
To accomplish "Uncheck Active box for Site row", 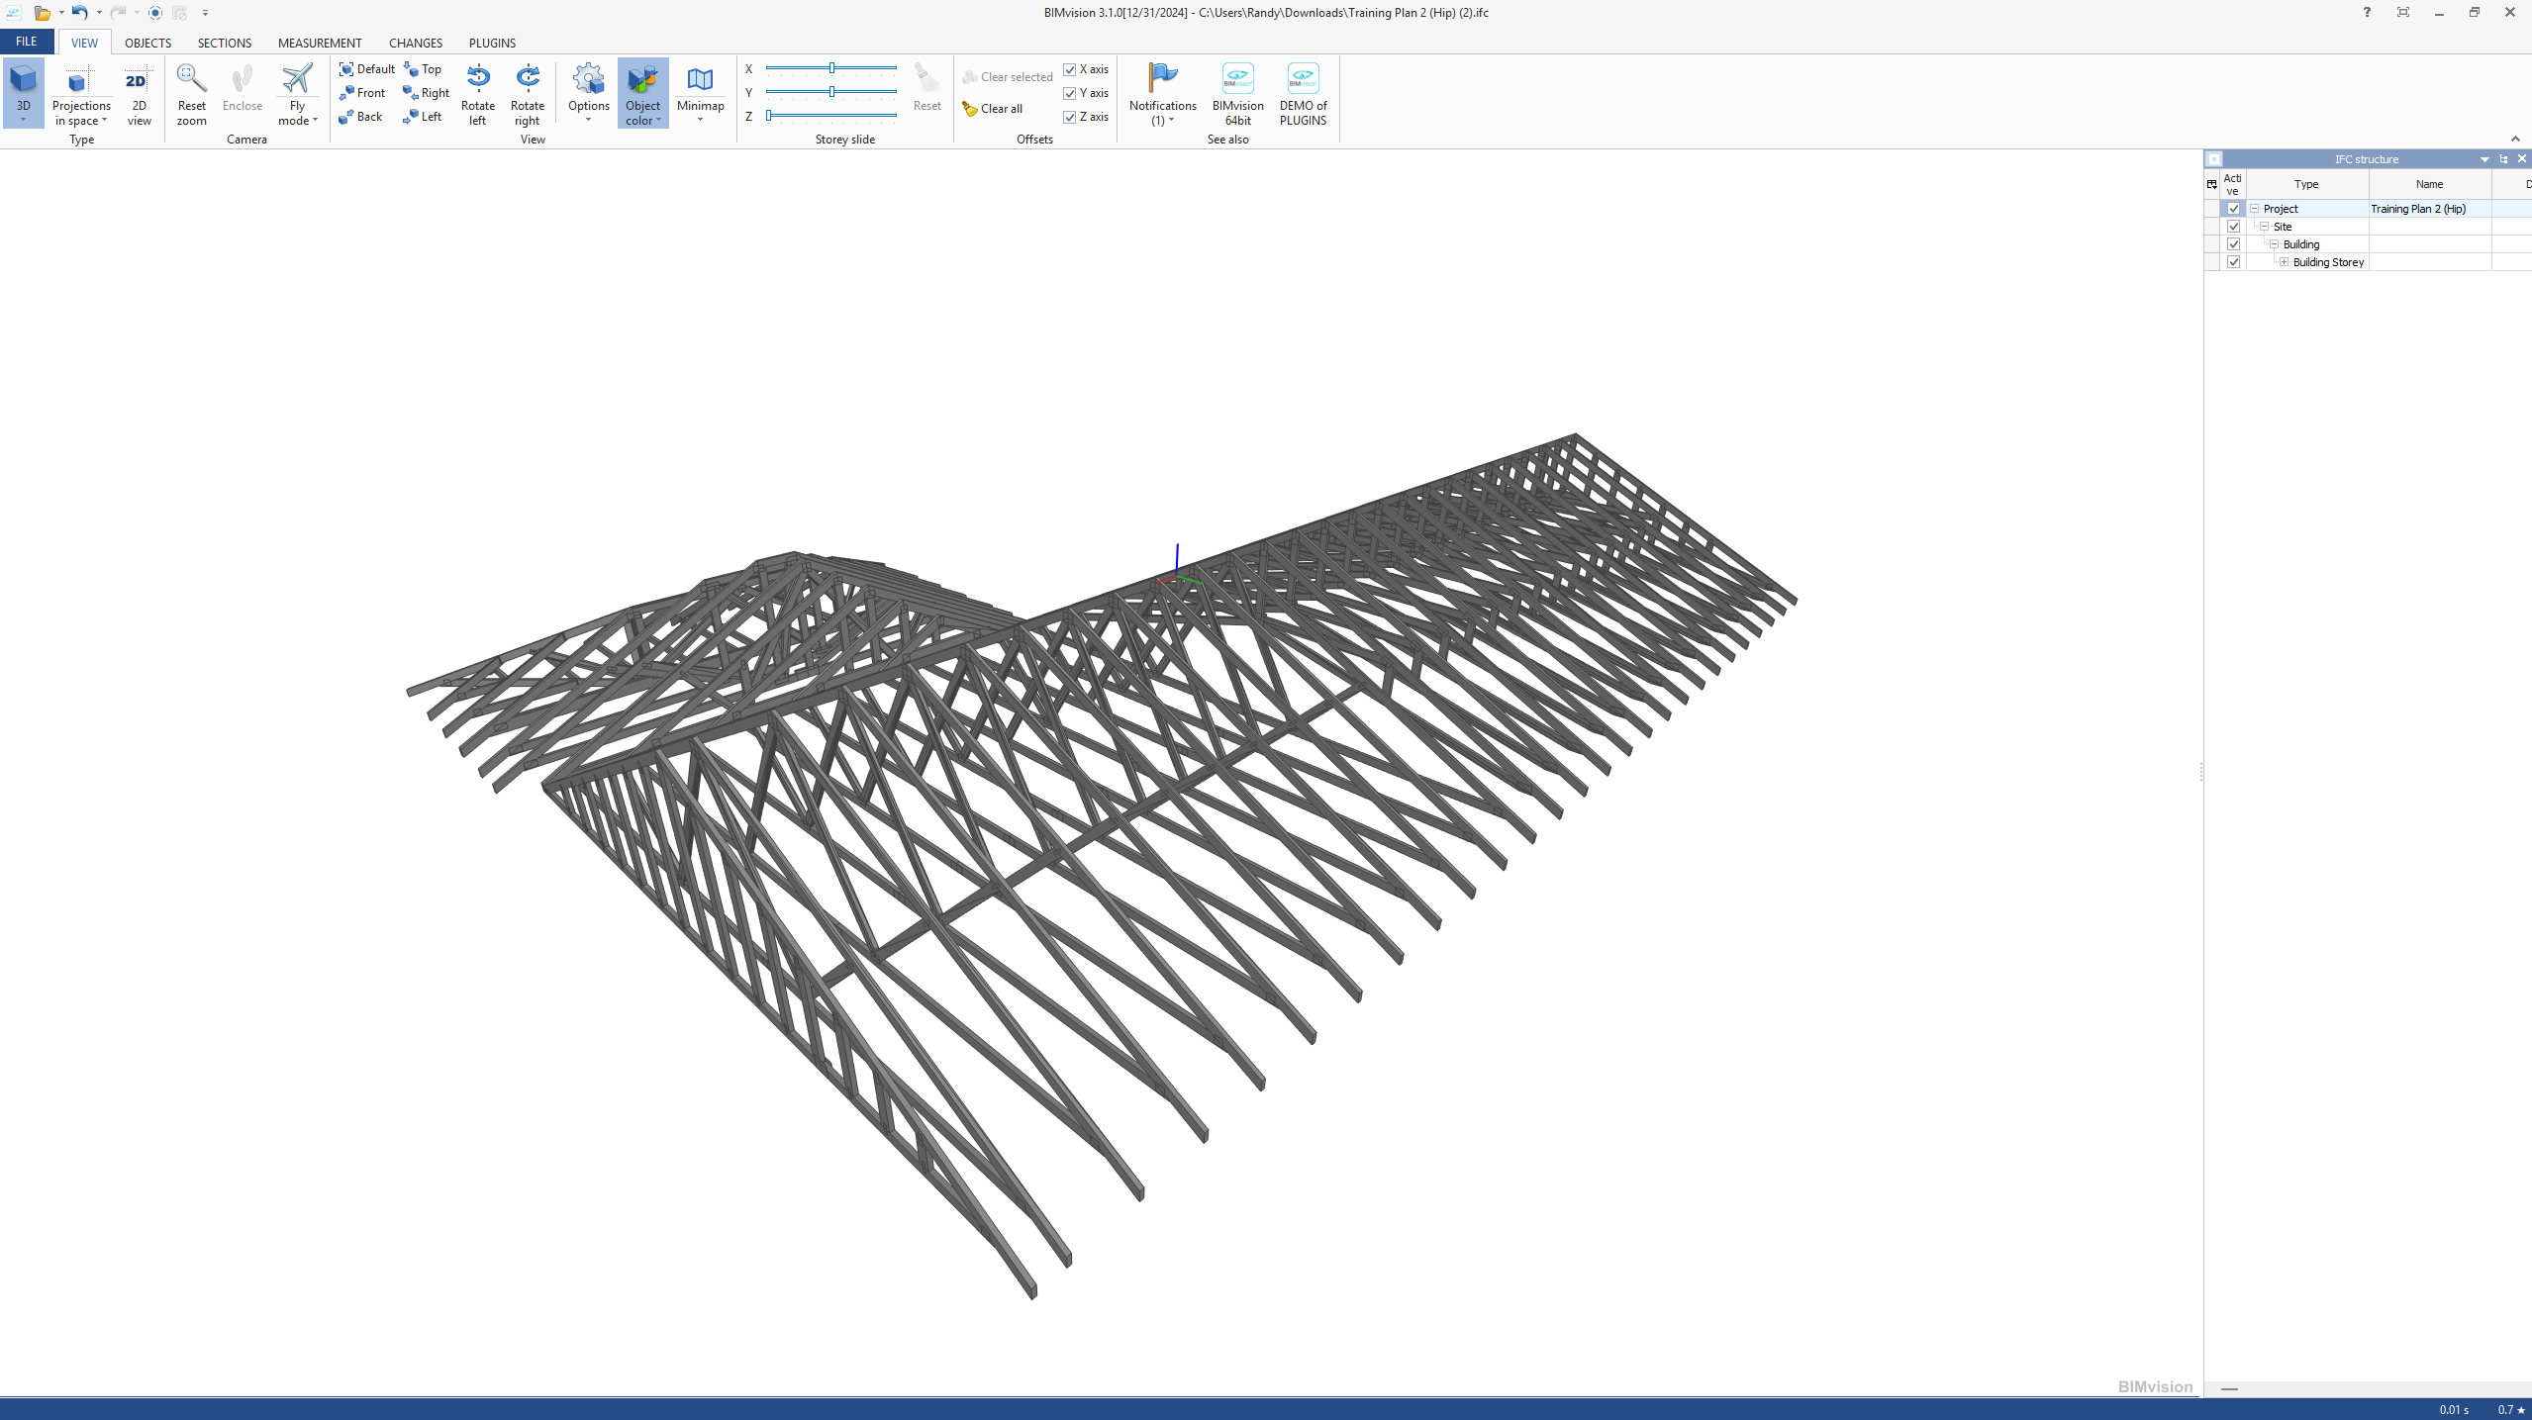I will coord(2233,227).
